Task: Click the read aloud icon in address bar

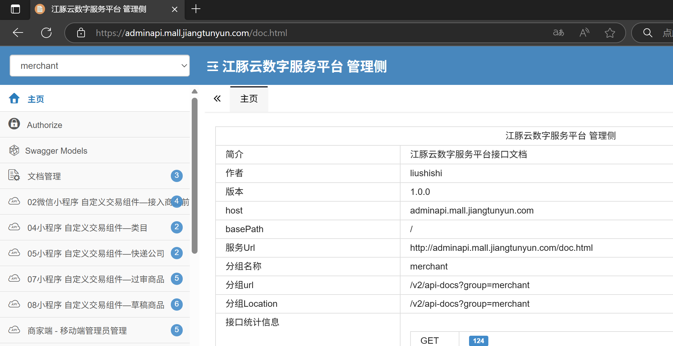Action: pos(584,33)
